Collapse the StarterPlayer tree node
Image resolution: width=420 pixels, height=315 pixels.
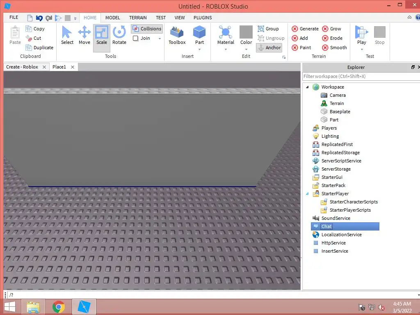click(307, 194)
